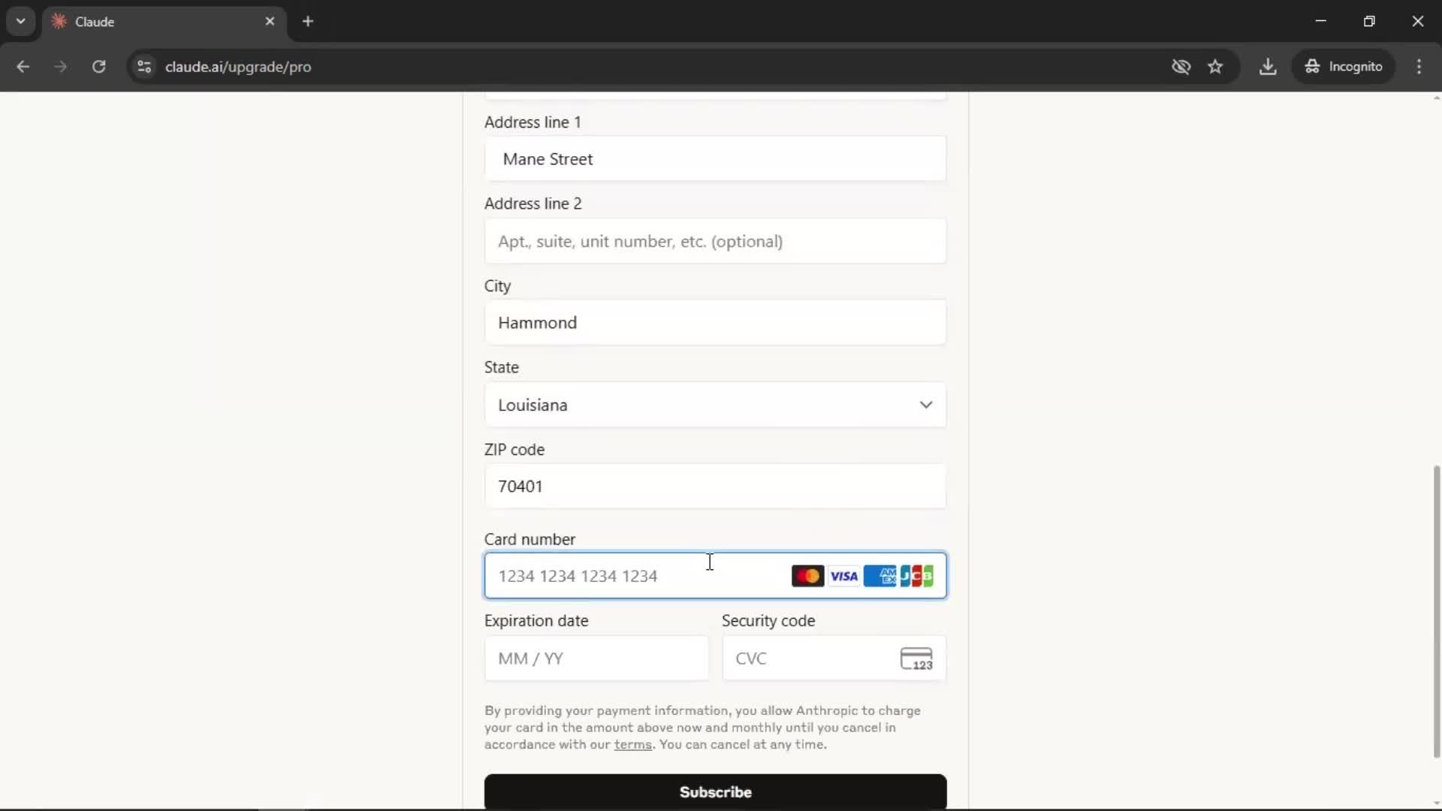Click the browser back arrow
This screenshot has height=811, width=1442.
point(23,67)
